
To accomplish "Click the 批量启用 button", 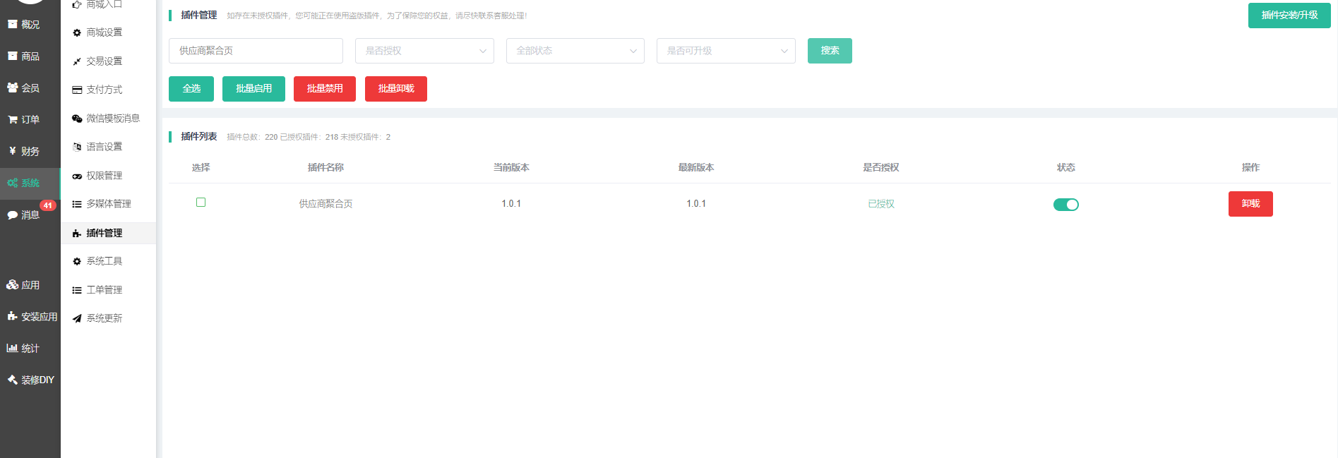I will click(x=253, y=89).
